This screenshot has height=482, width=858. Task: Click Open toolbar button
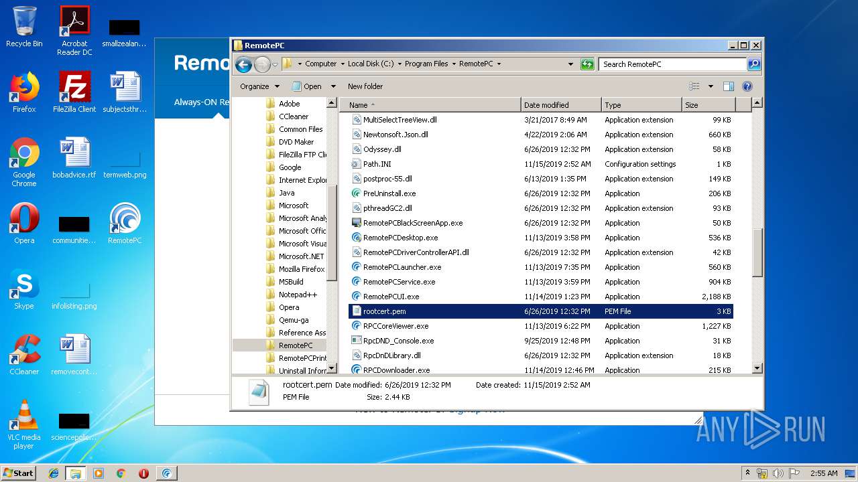coord(307,86)
